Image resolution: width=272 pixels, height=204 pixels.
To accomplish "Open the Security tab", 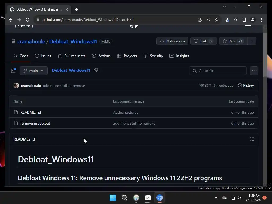I will pos(153,56).
